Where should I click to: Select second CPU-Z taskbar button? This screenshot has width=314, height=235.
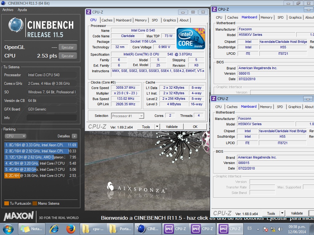click(x=202, y=229)
